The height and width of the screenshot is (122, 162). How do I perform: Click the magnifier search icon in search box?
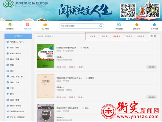pos(101,26)
